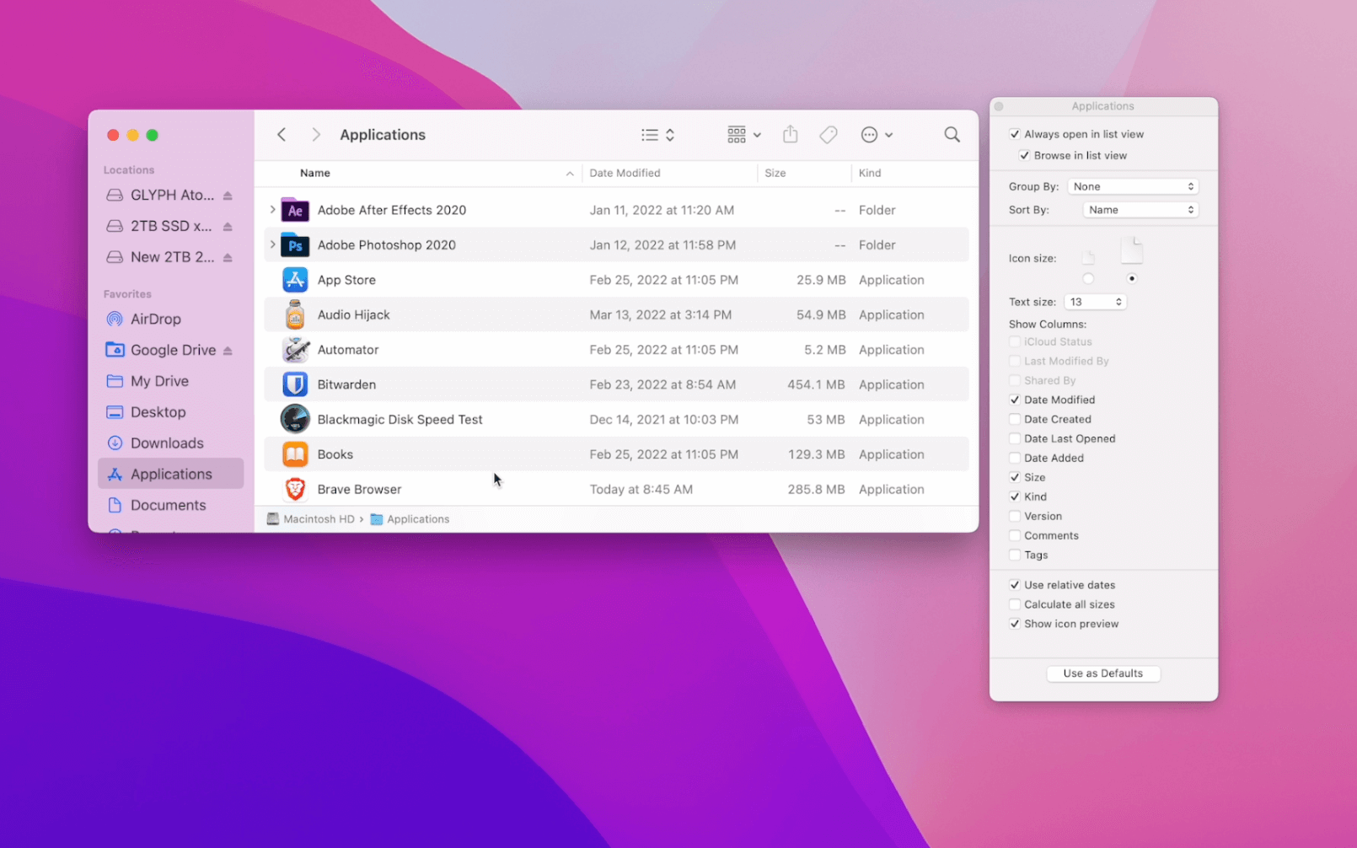This screenshot has width=1357, height=848.
Task: Click the Share icon in Finder toolbar
Action: click(x=790, y=134)
